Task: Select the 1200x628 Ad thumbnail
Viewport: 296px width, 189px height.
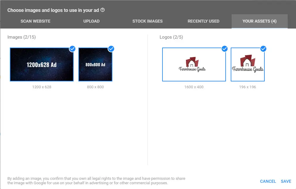Action: pos(41,64)
